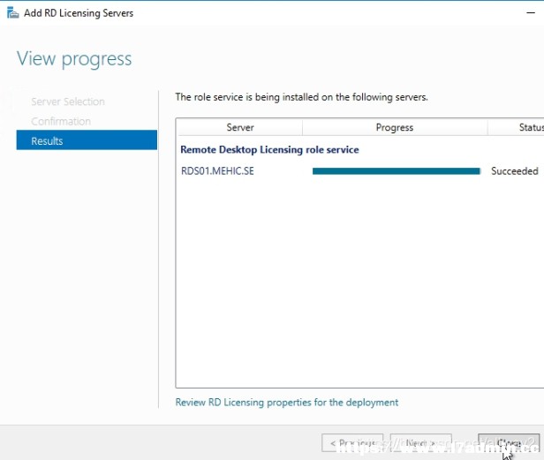This screenshot has height=460, width=544.
Task: Click the View progress heading
Action: coord(74,59)
